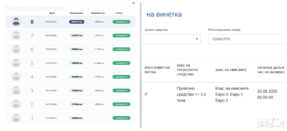This screenshot has width=287, height=131.
Task: Click the mechanic avatar icon in row 6
Action: (16, 49)
